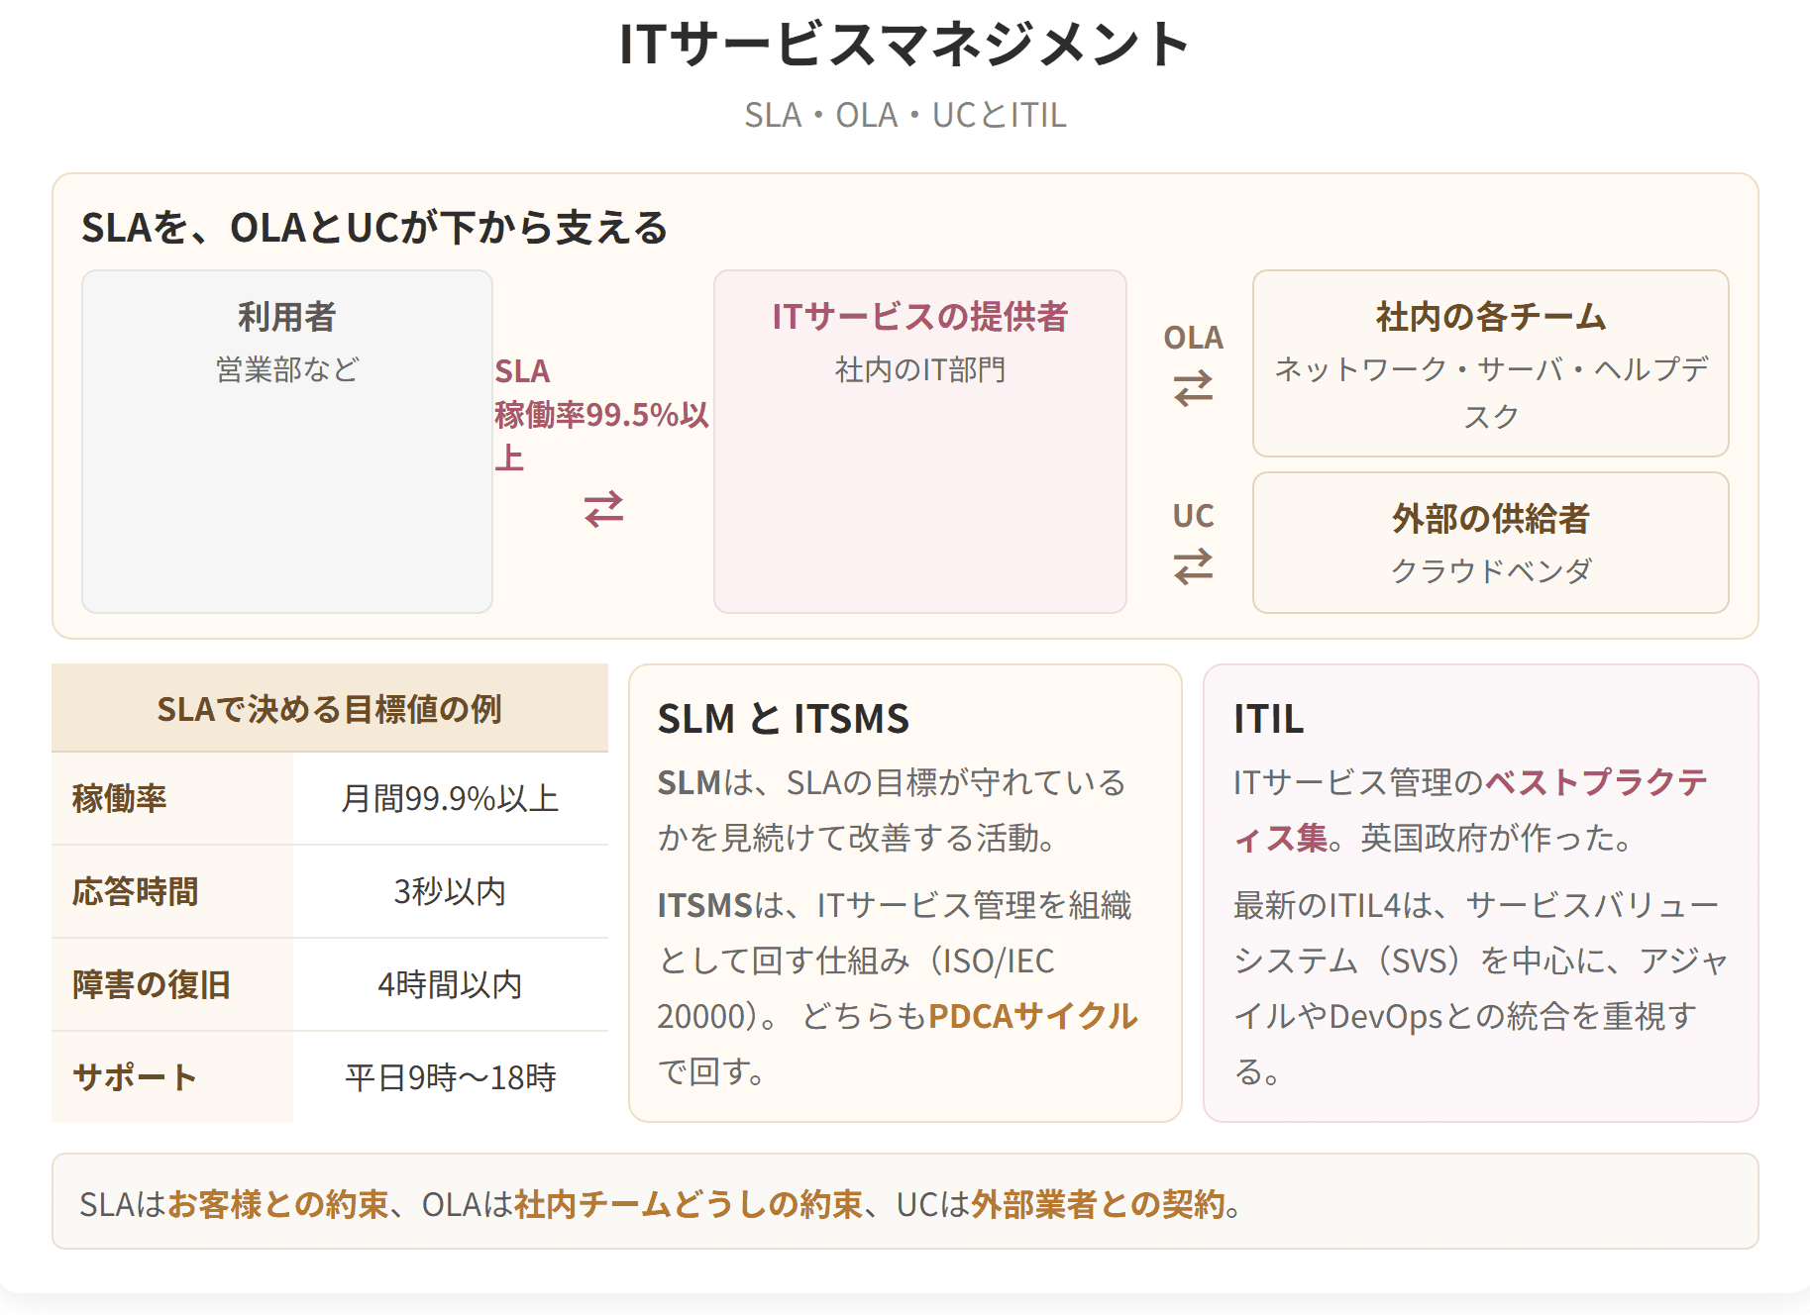
Task: Select the 障害の復旧 row label
Action: click(x=151, y=984)
